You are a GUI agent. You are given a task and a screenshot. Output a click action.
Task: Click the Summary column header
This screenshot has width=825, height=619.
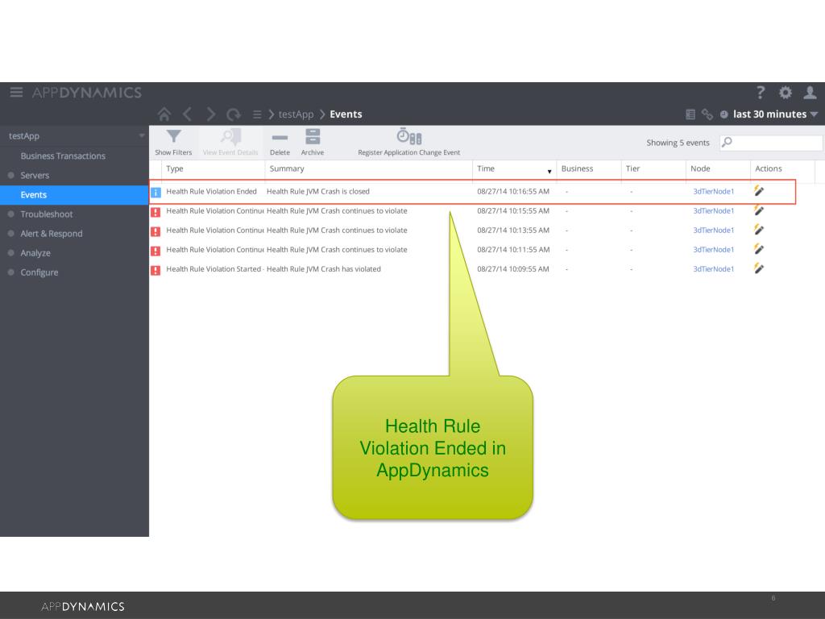[287, 169]
